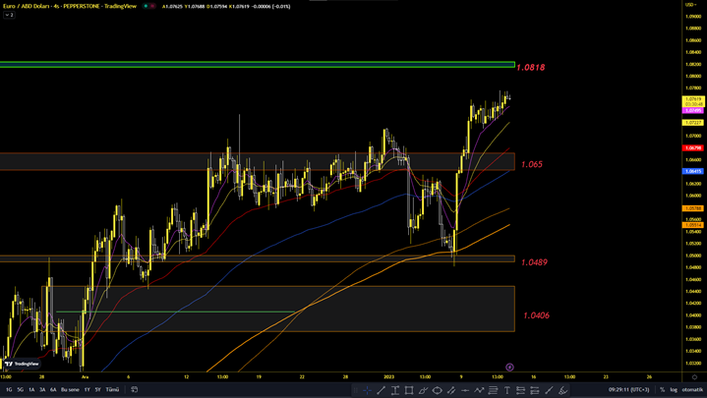Screen dimensions: 707x398
Task: Expand the collapsed indicators legend showing 2
Action: (9, 15)
